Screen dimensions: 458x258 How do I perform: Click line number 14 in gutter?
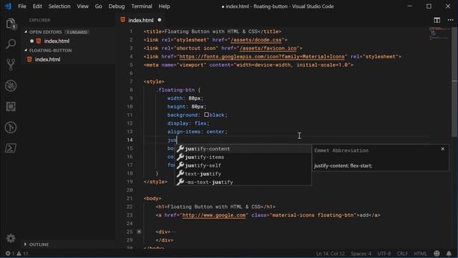tap(130, 140)
